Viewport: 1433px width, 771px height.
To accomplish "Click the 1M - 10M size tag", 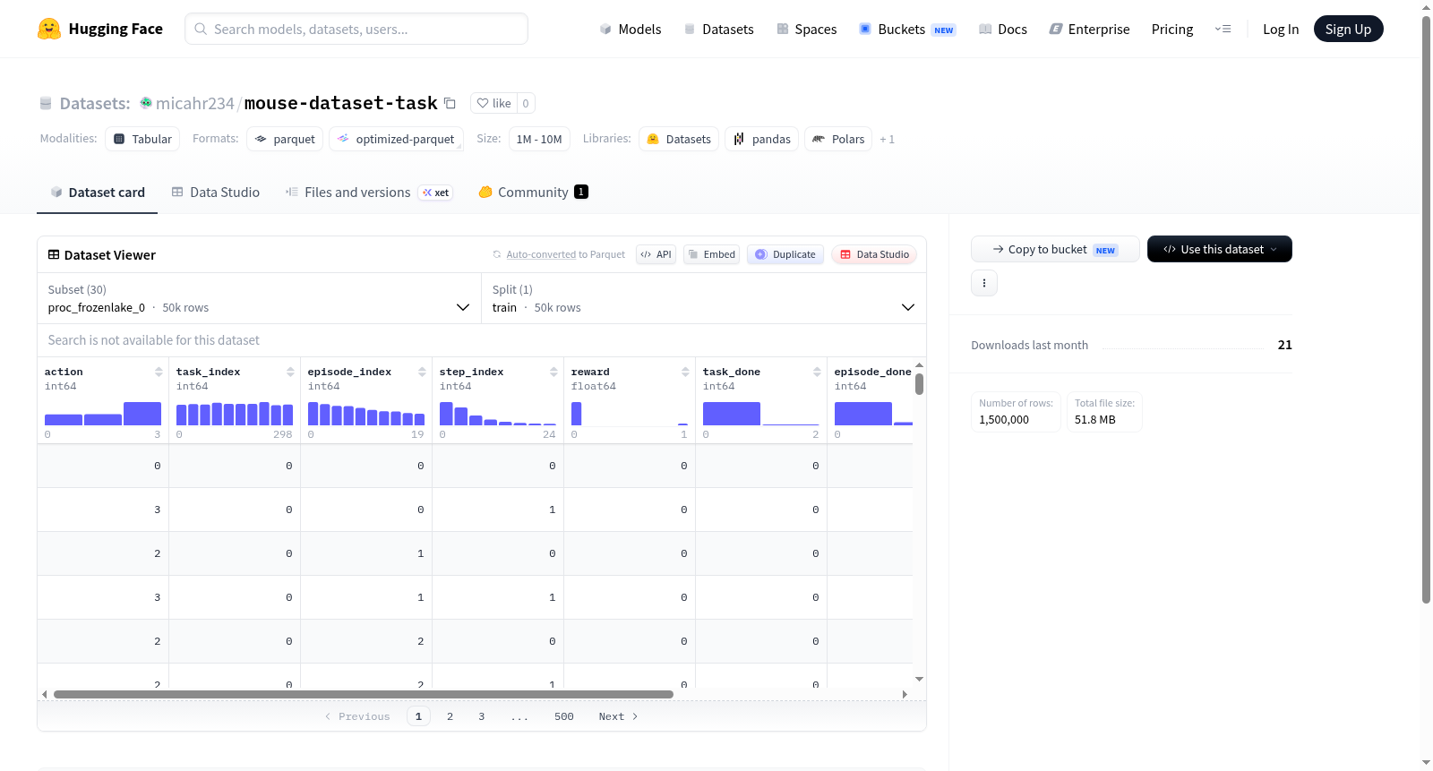I will 539,139.
